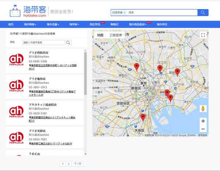Click the map pin above 大田区
Viewport: 220px width, 171px height.
[x=143, y=118]
